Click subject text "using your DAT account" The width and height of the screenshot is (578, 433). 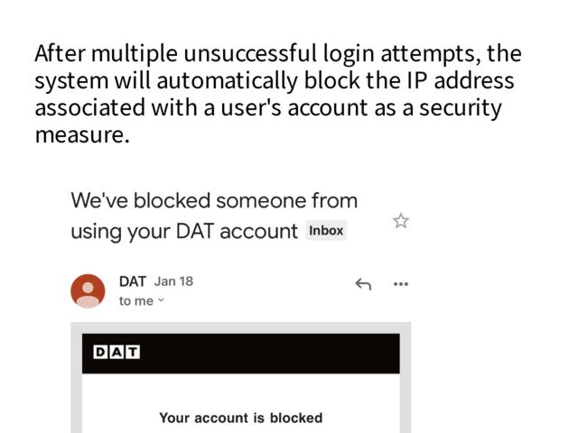click(x=184, y=231)
